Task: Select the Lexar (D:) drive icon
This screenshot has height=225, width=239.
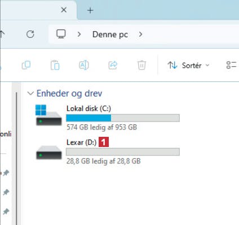Action: [x=49, y=153]
